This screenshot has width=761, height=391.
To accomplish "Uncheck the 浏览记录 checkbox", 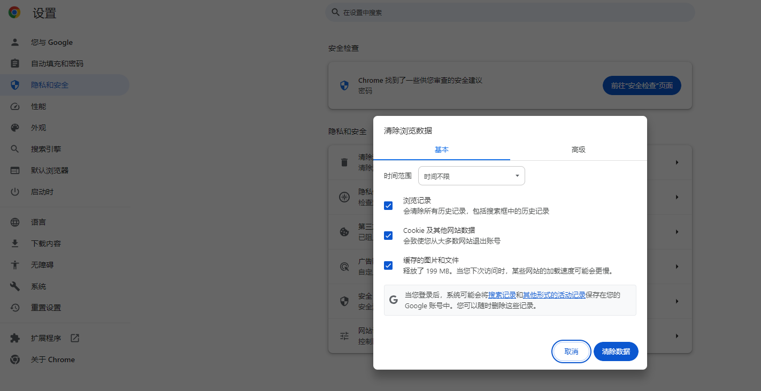I will point(388,205).
